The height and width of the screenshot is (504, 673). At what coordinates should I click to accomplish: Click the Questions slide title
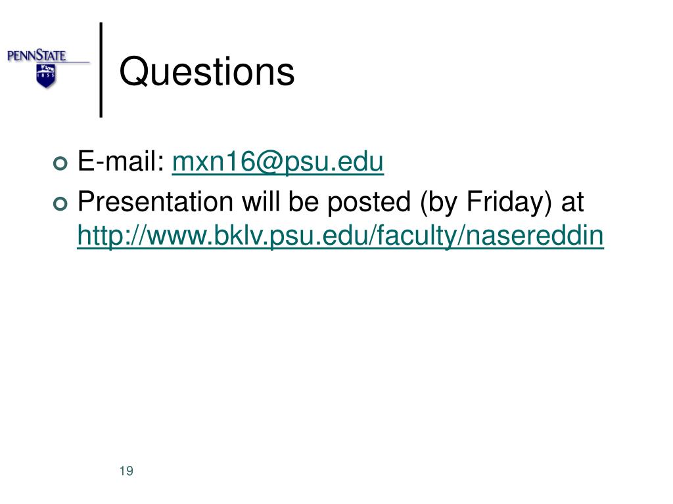pos(207,72)
